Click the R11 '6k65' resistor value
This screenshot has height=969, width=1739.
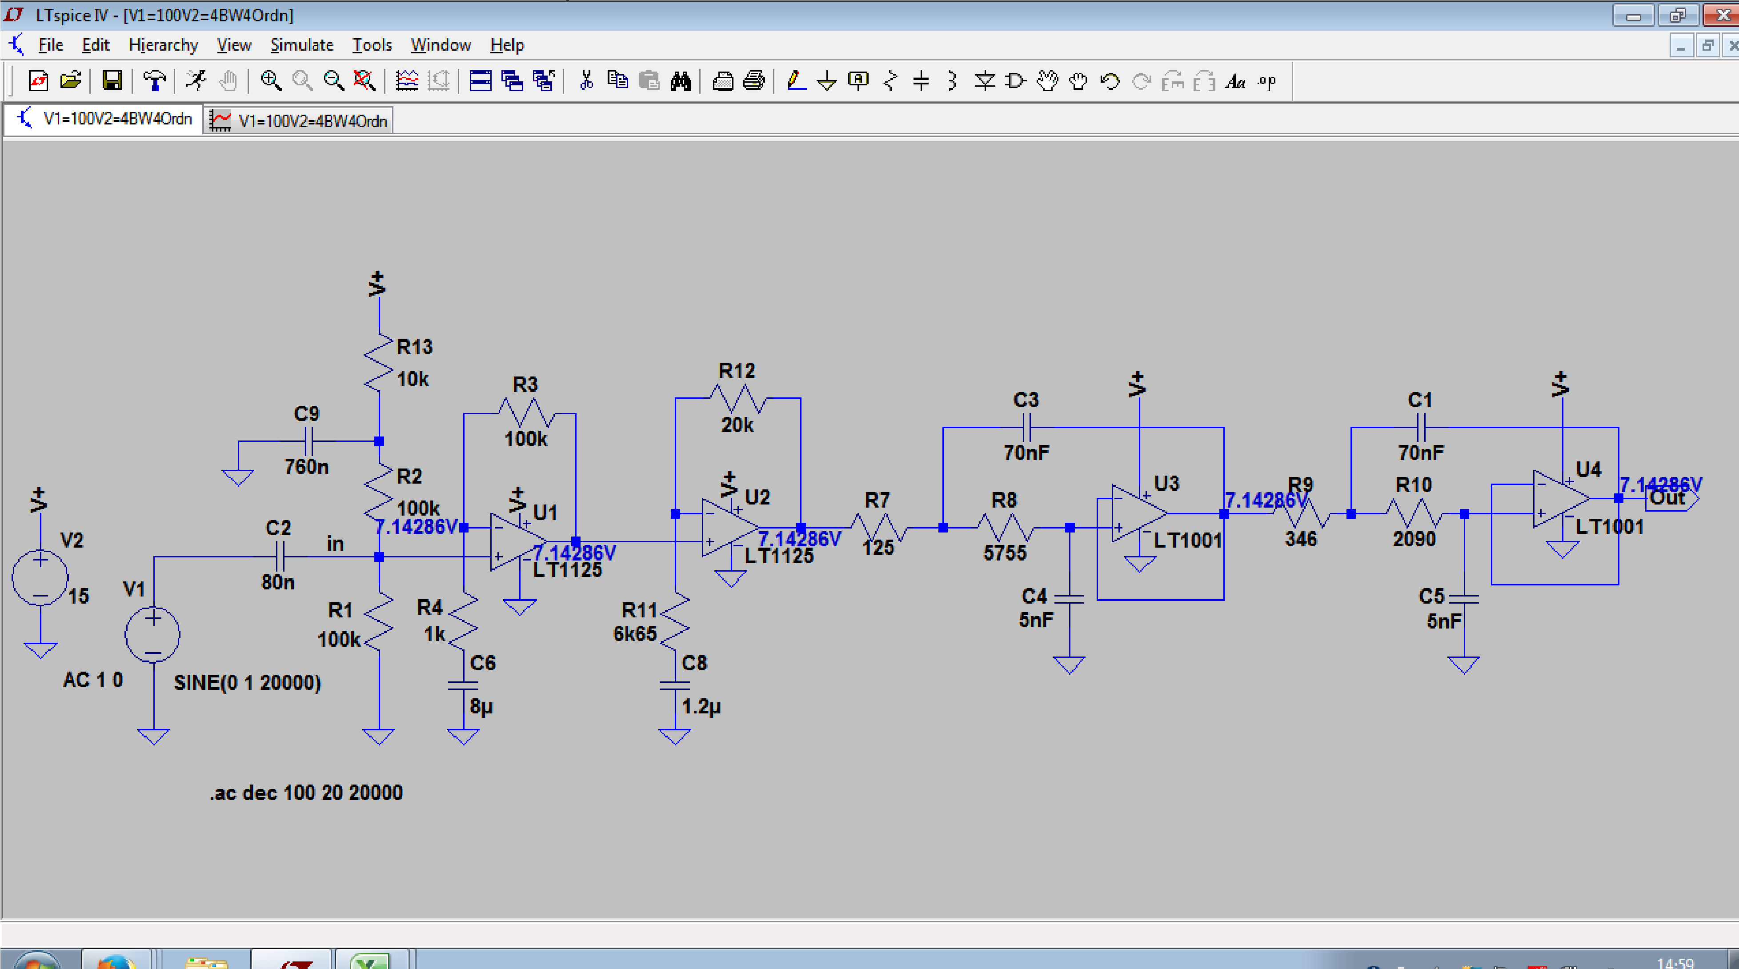pos(635,634)
